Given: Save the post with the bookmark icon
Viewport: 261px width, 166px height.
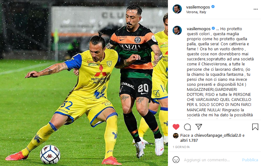Looking at the screenshot, I should point(255,127).
